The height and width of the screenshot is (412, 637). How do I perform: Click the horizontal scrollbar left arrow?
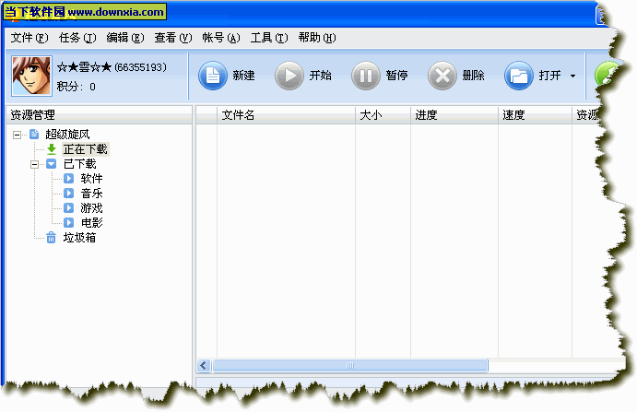click(204, 366)
